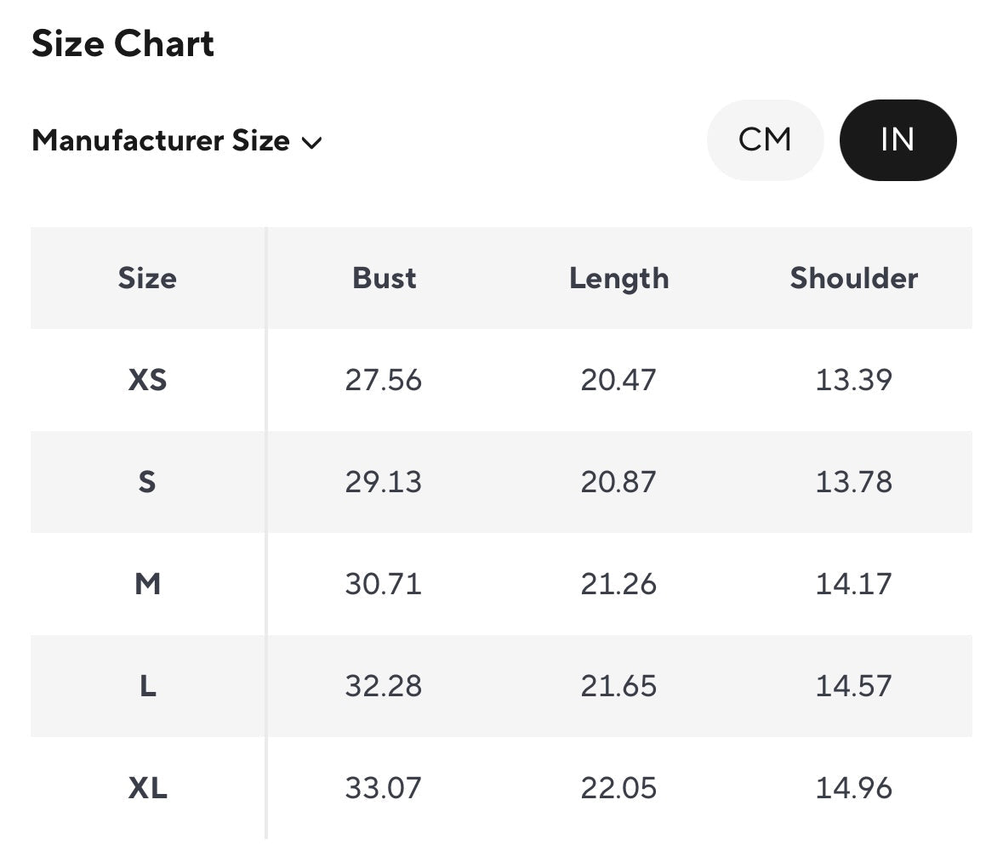Click the Length column header

coord(618,279)
